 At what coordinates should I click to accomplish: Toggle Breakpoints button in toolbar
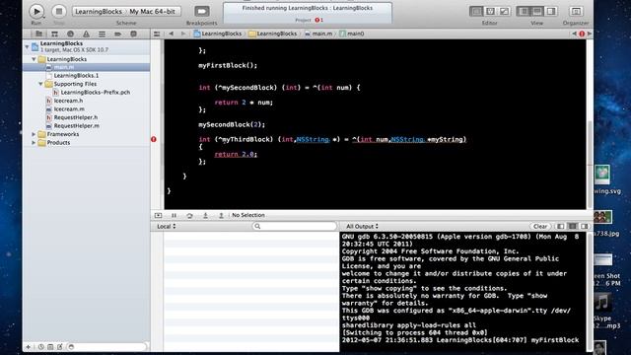tap(201, 11)
